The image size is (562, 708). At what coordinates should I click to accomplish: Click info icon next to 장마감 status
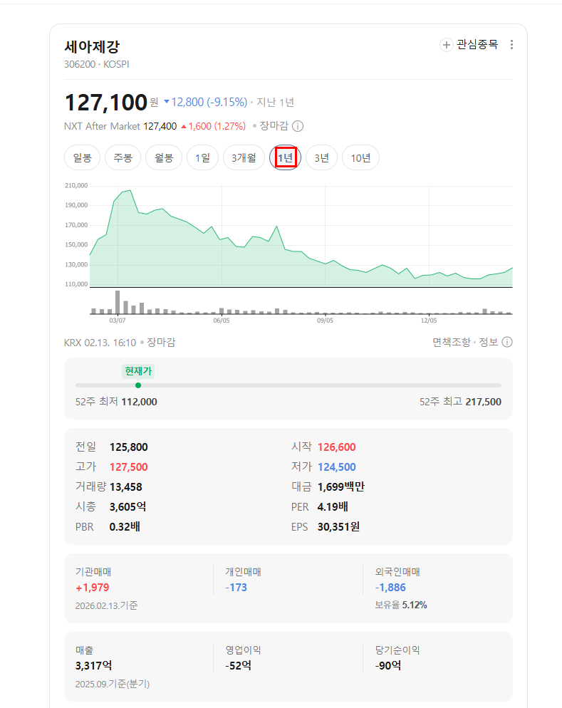click(x=298, y=126)
